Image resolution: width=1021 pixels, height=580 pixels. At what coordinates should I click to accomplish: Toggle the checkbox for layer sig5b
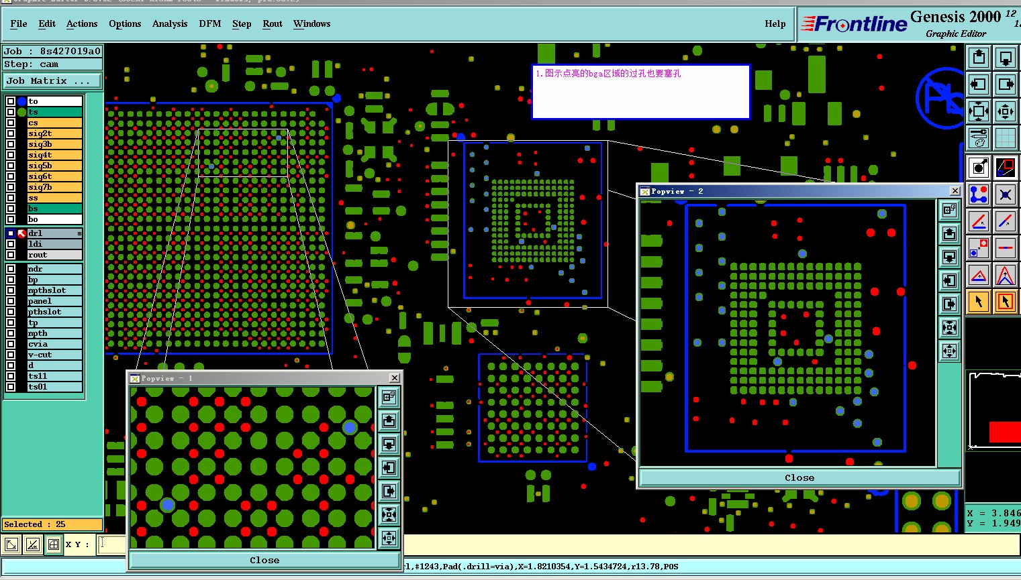pyautogui.click(x=11, y=166)
